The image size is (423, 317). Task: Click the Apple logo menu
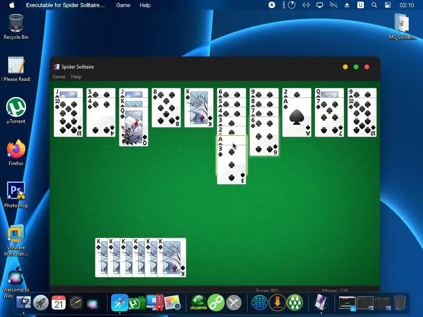12,5
